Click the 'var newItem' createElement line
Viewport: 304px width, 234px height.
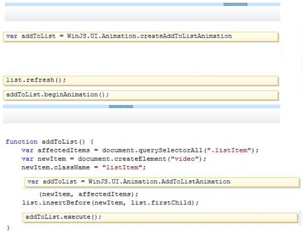click(x=114, y=159)
